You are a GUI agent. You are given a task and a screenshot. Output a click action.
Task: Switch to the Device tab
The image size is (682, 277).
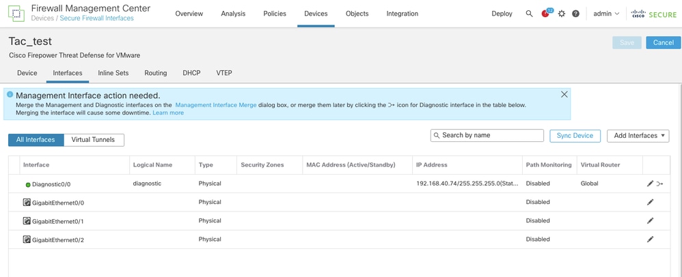click(27, 73)
